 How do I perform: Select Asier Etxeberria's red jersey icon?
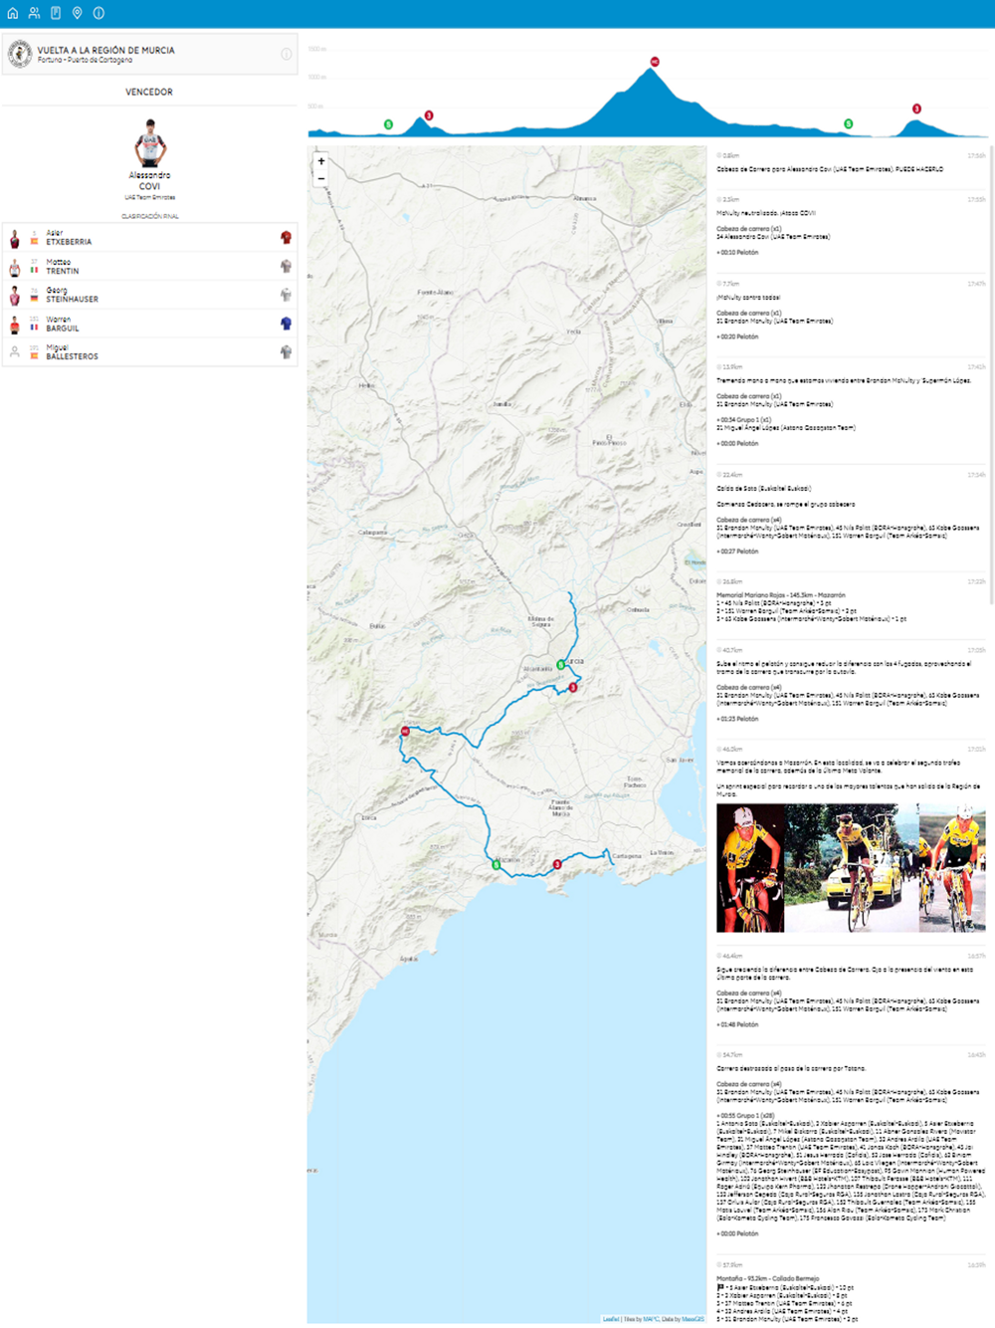point(286,238)
